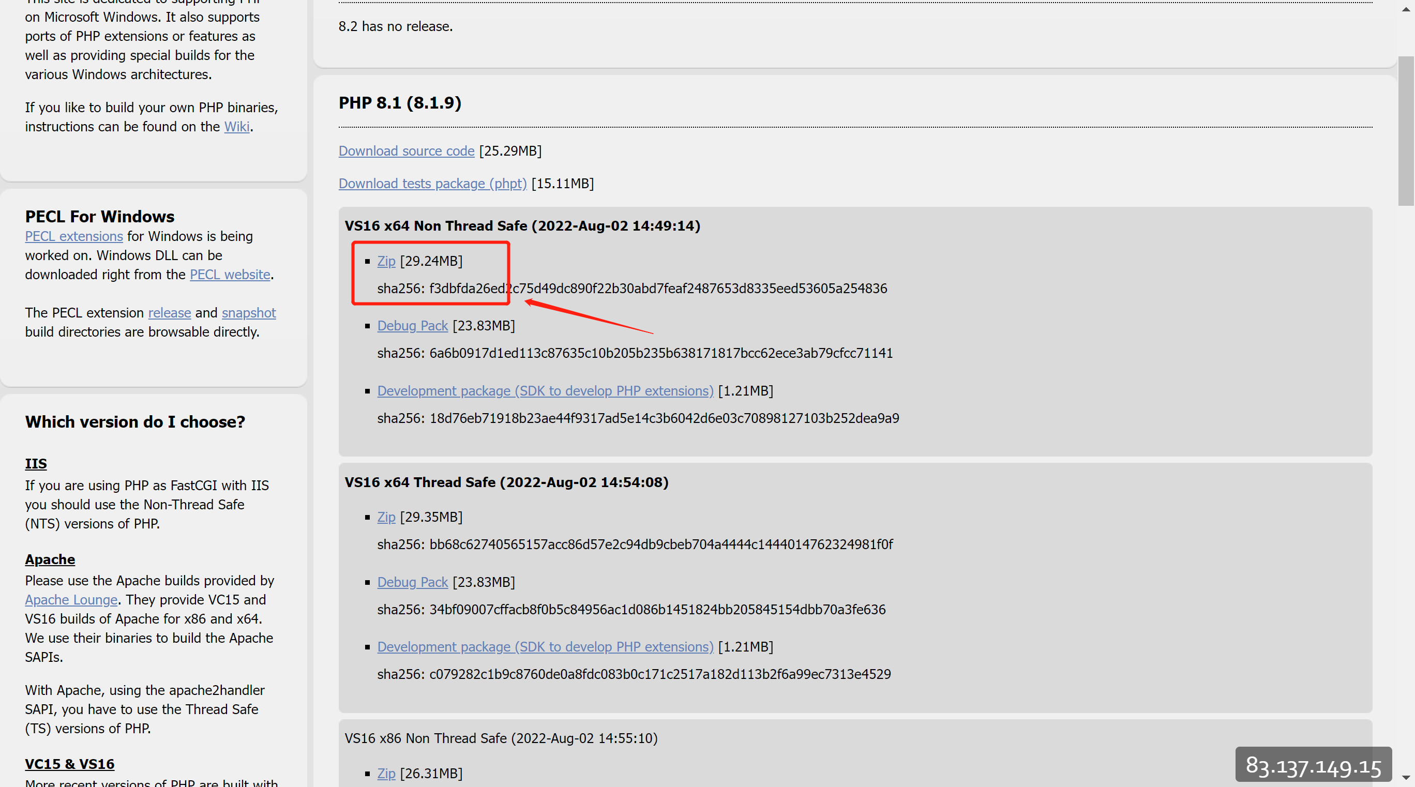Open the PECL website link
Viewport: 1415px width, 787px height.
pyautogui.click(x=230, y=275)
